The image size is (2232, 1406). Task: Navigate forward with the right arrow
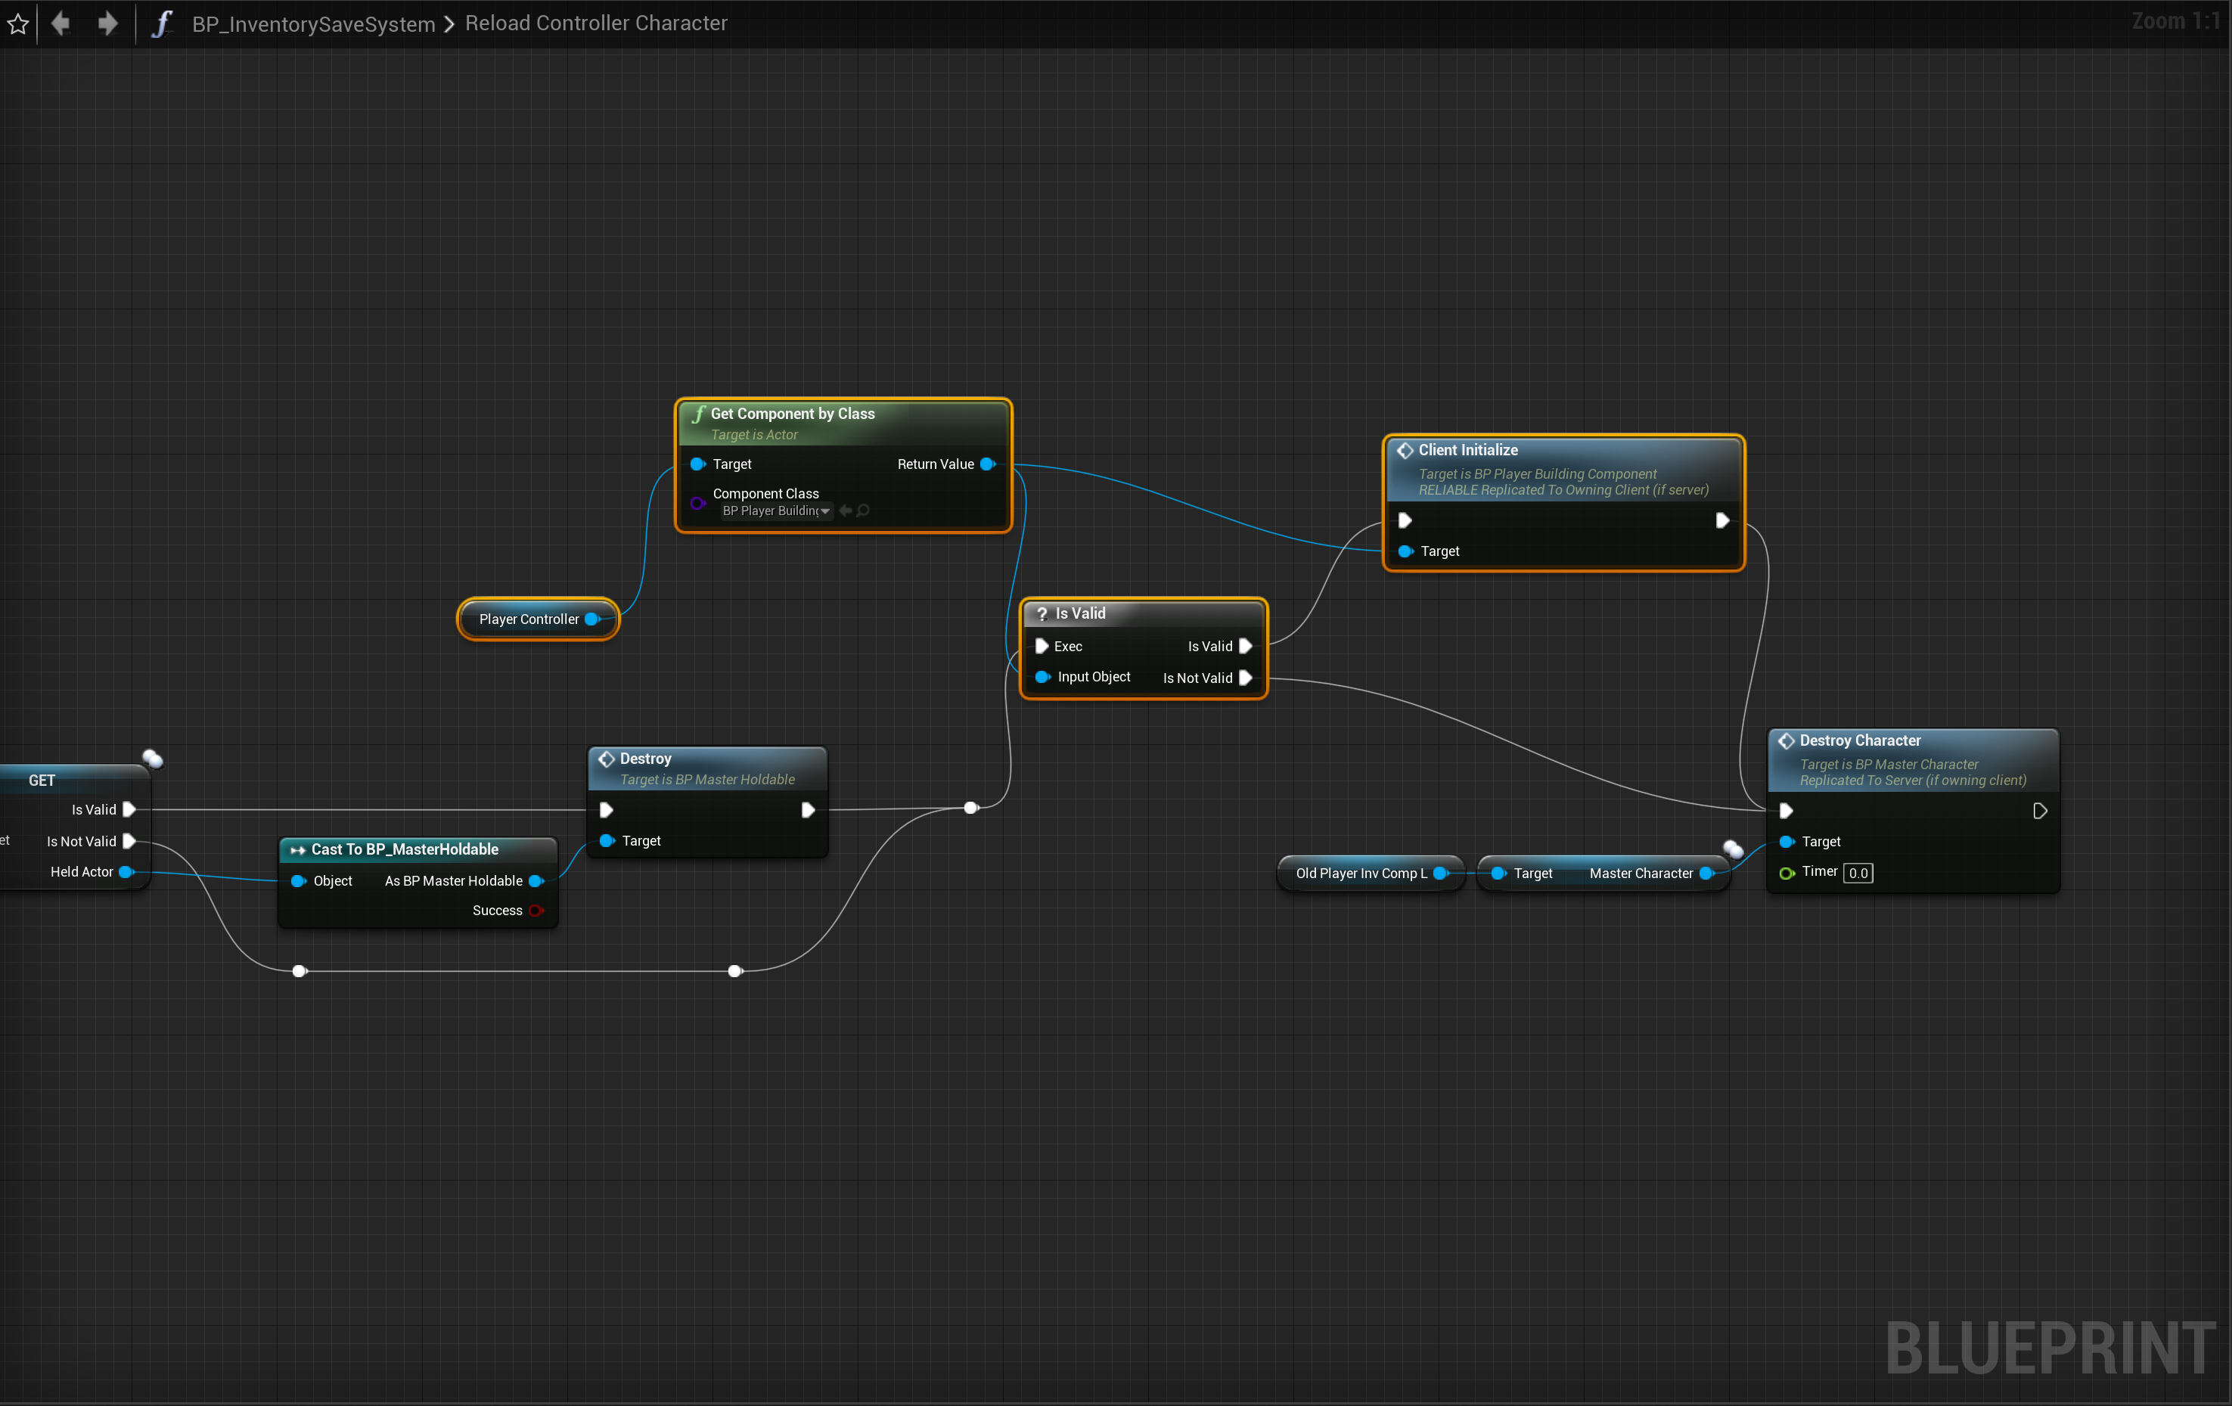[107, 23]
